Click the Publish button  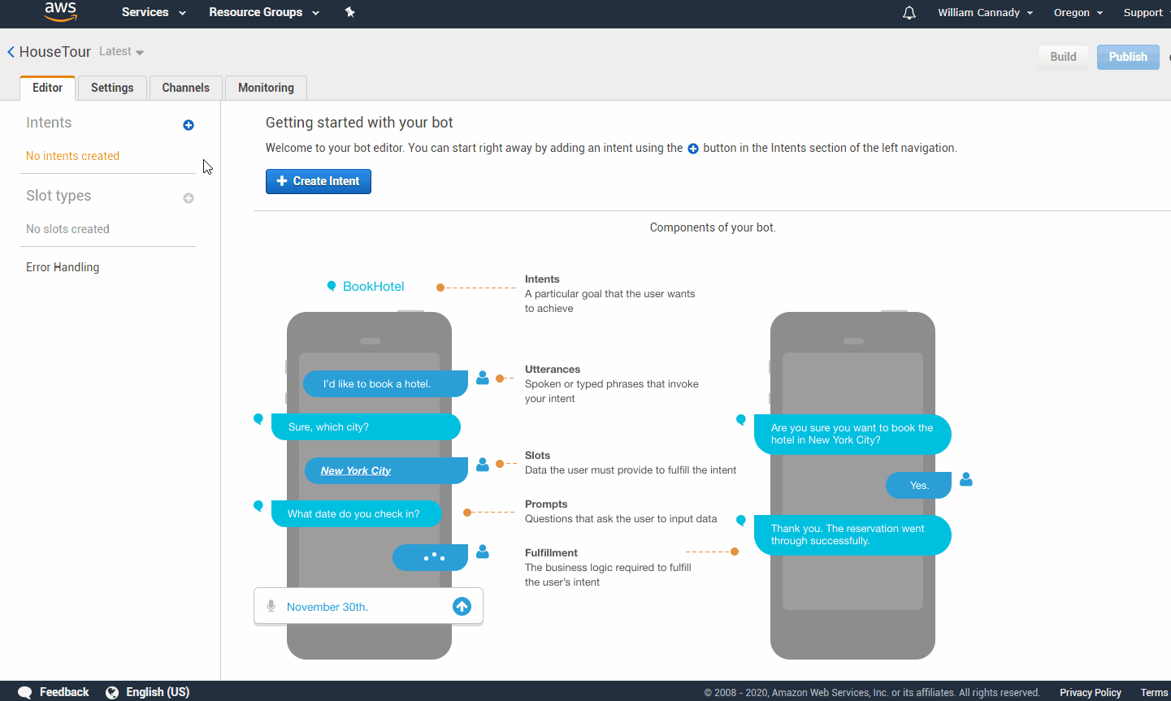(1128, 57)
